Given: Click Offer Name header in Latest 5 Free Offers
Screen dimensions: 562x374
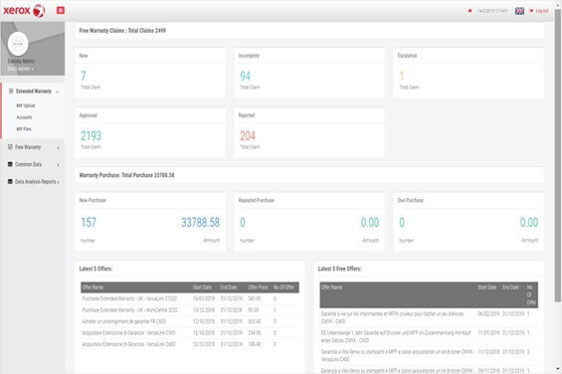Looking at the screenshot, I should (x=331, y=287).
